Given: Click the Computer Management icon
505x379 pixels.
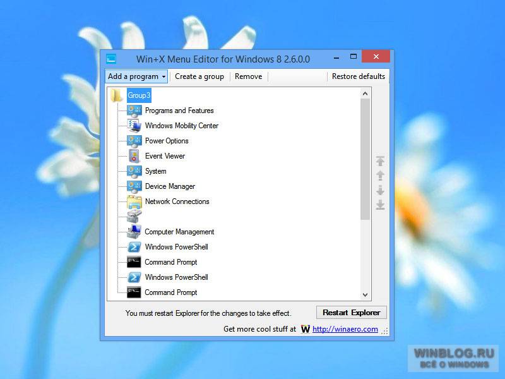Looking at the screenshot, I should click(x=134, y=232).
